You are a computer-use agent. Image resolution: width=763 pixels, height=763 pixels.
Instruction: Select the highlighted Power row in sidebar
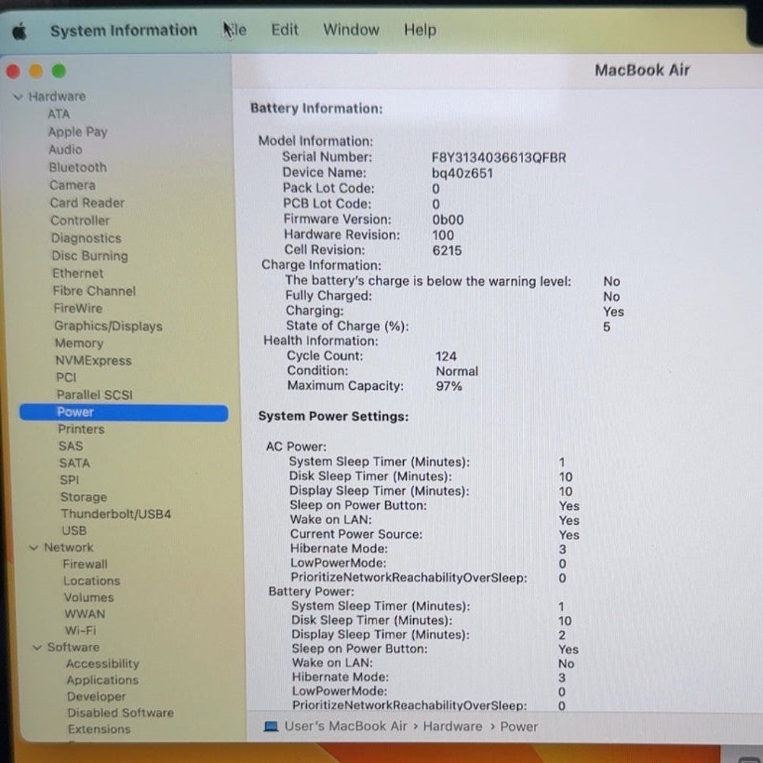point(124,412)
